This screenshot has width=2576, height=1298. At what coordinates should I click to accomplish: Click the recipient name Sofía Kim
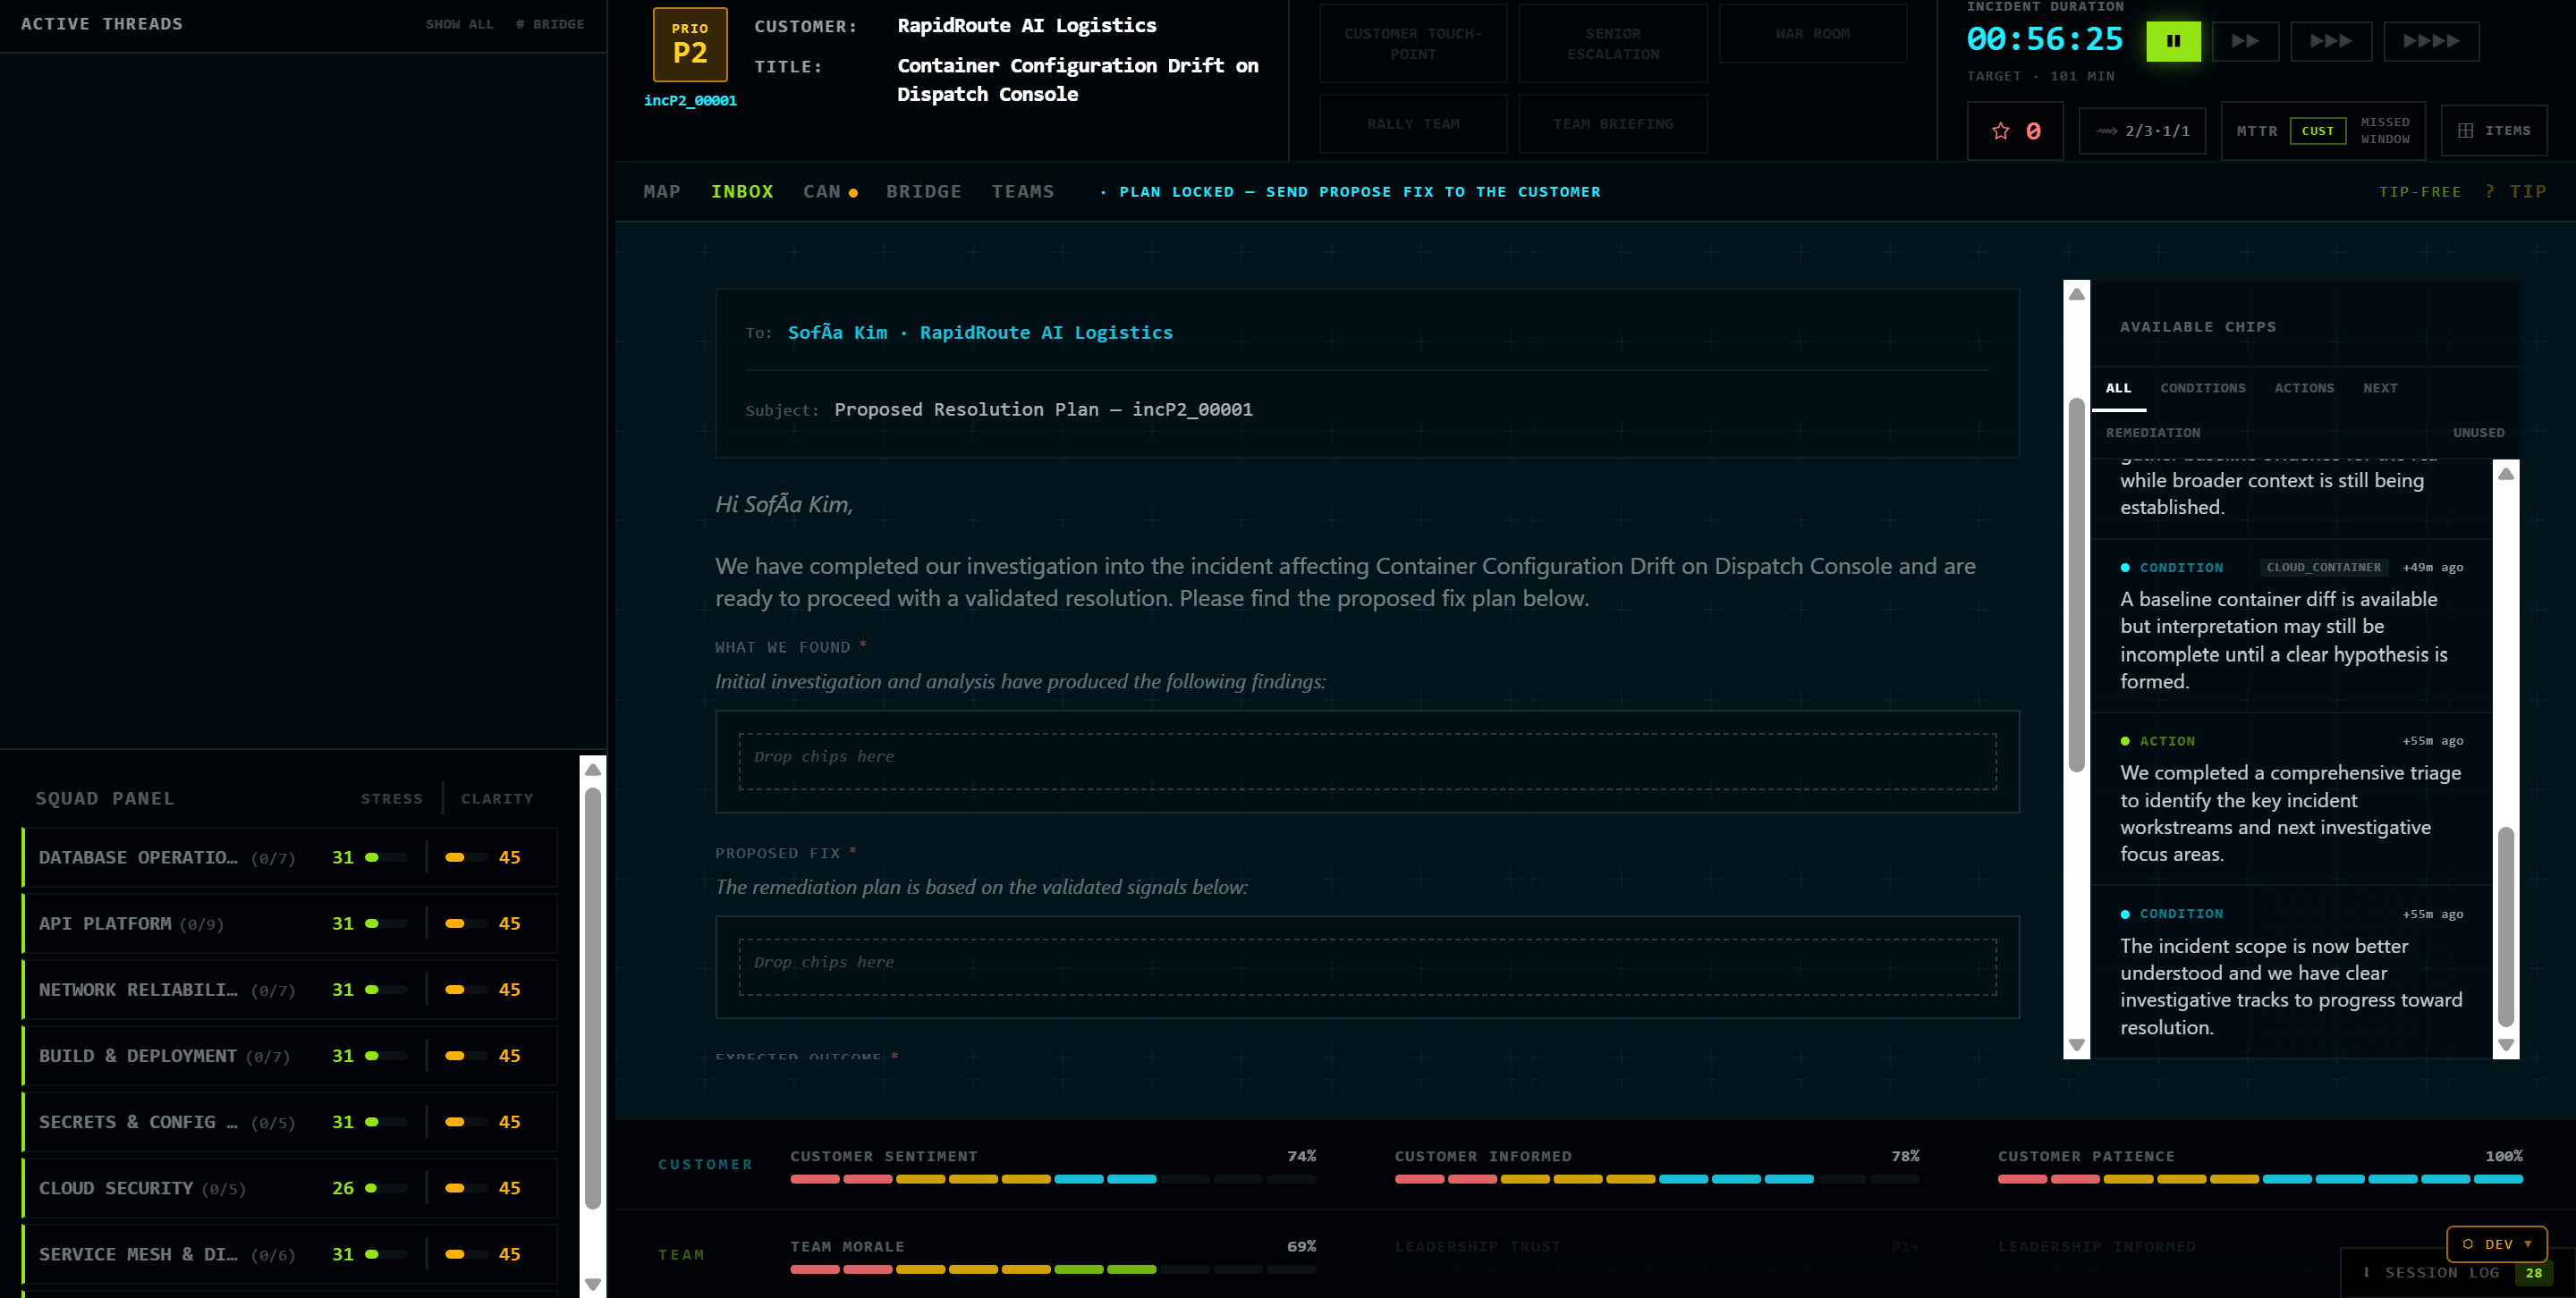click(x=837, y=333)
